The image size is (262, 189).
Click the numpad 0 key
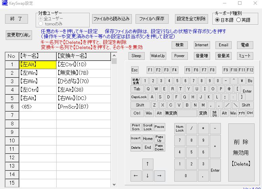tap(186, 176)
